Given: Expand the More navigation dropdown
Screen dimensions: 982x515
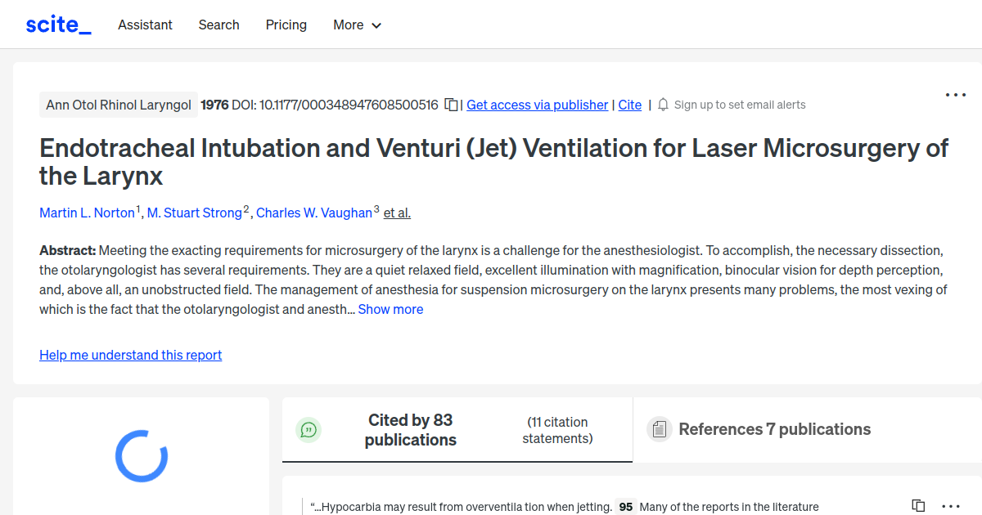Looking at the screenshot, I should click(x=357, y=25).
